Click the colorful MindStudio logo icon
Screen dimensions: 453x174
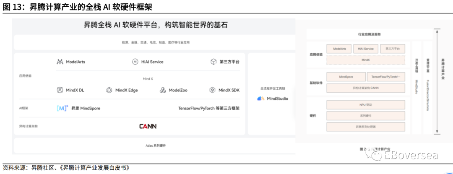pos(261,99)
